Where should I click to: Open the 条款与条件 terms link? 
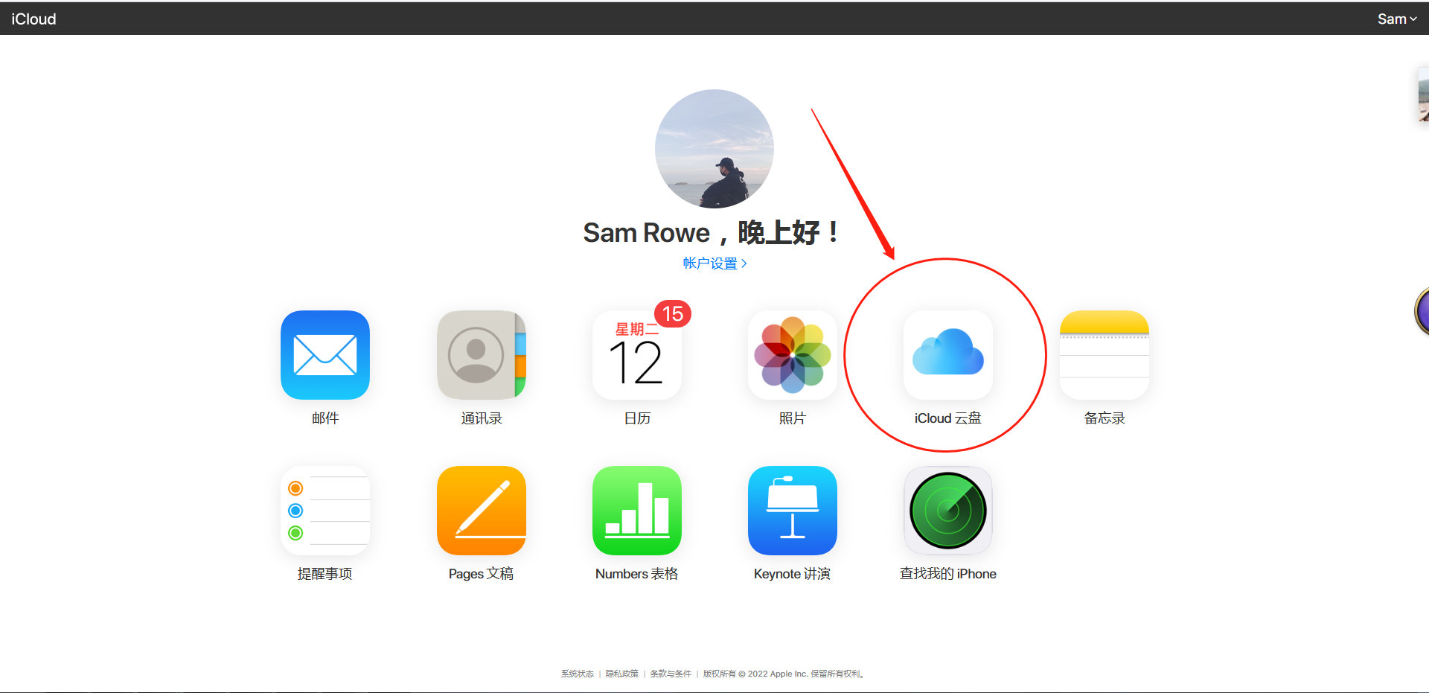[671, 674]
